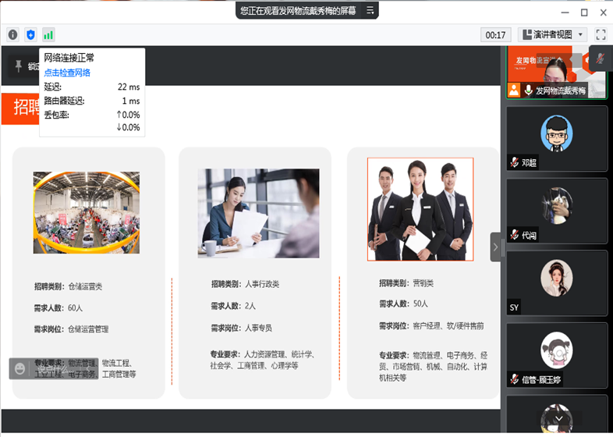Click the pin icon on shared screen

point(19,66)
